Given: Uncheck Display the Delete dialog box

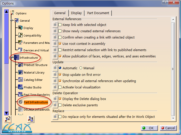Looking at the screenshot, I should [x=60, y=99].
